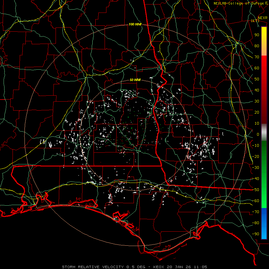Click the legend value 70
This screenshot has width=269, height=269.
[257, 57]
